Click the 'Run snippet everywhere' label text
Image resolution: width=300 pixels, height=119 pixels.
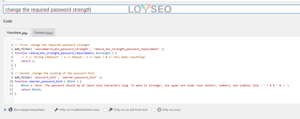pyautogui.click(x=29, y=110)
